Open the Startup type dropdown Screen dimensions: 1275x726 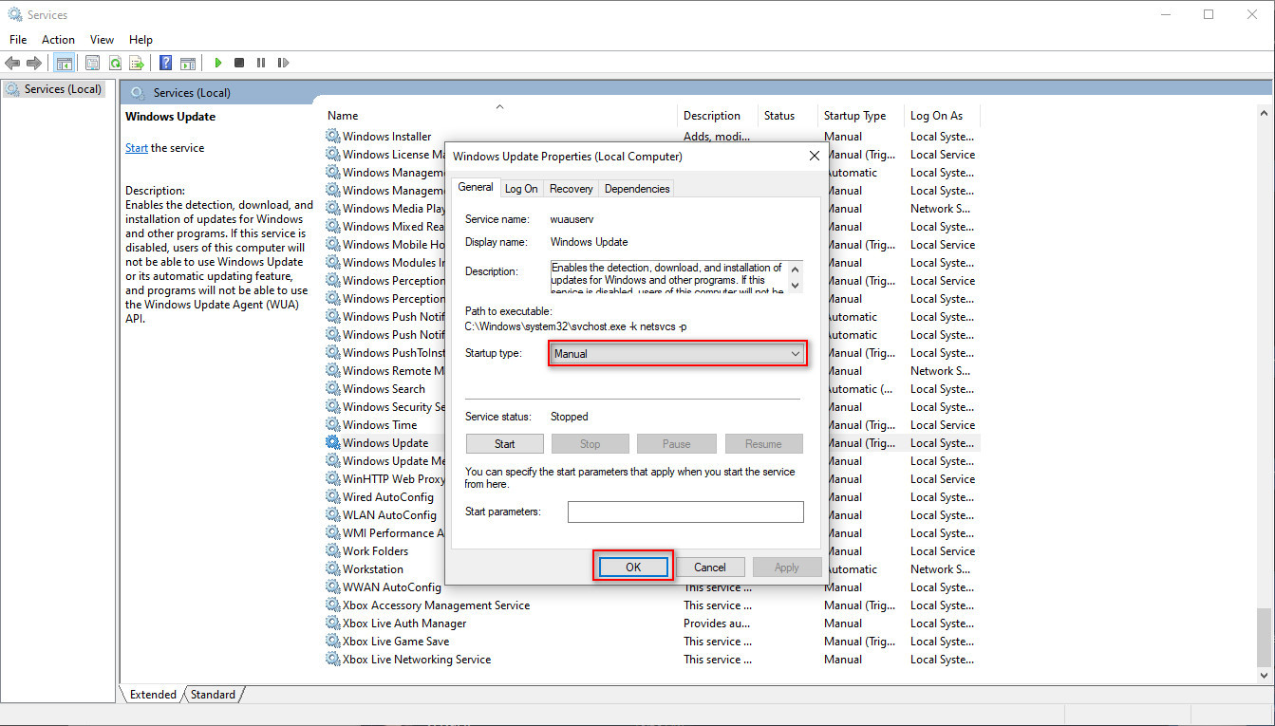tap(678, 354)
